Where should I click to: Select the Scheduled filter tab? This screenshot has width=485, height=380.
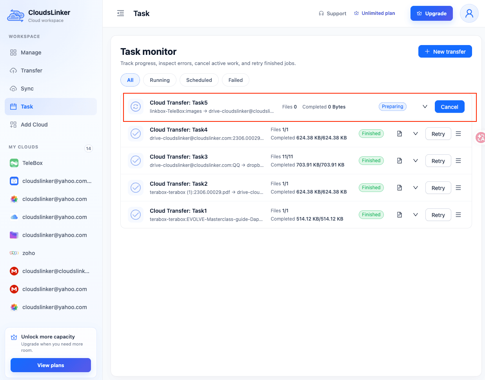[x=199, y=80]
